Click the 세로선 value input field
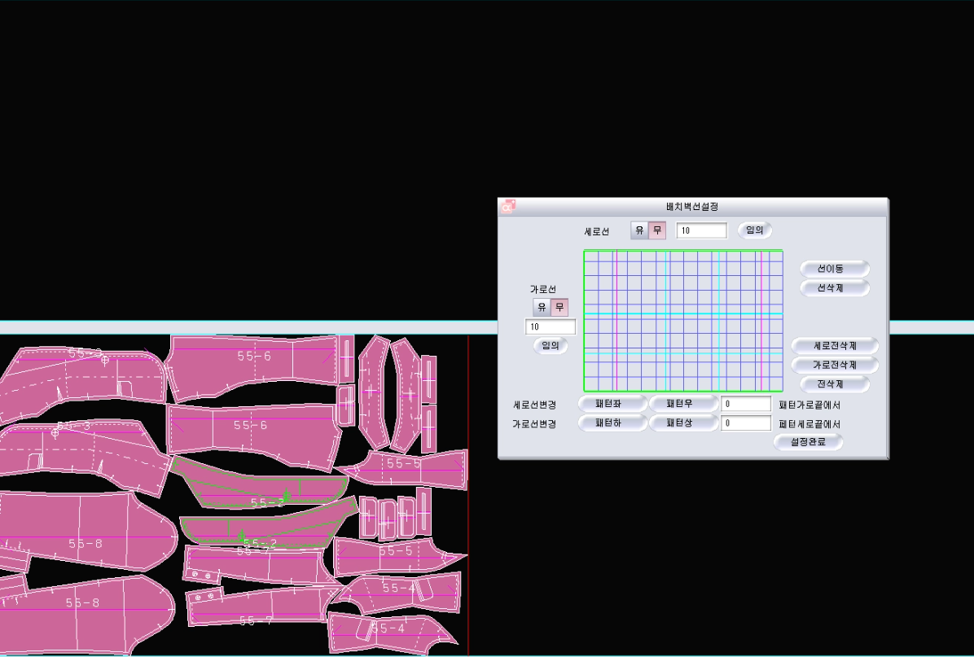 point(701,230)
